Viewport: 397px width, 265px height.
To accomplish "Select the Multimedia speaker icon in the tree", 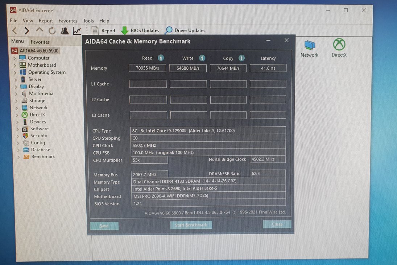I will coord(24,94).
